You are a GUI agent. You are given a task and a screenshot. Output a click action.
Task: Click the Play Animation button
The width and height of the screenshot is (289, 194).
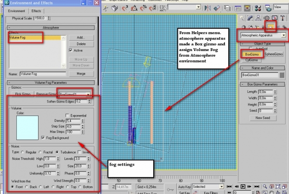coord(243,186)
